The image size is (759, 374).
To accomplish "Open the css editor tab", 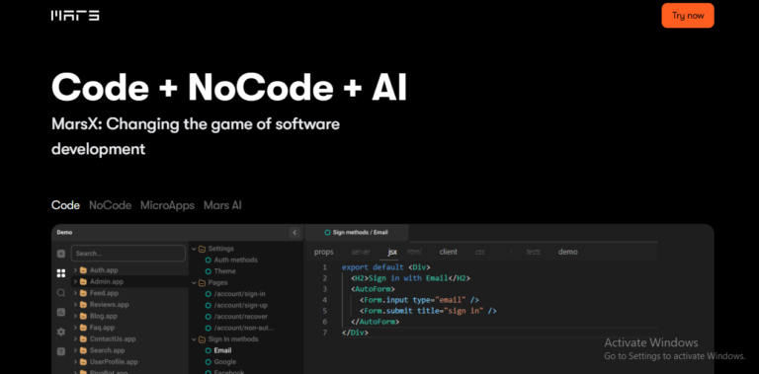I will 479,252.
